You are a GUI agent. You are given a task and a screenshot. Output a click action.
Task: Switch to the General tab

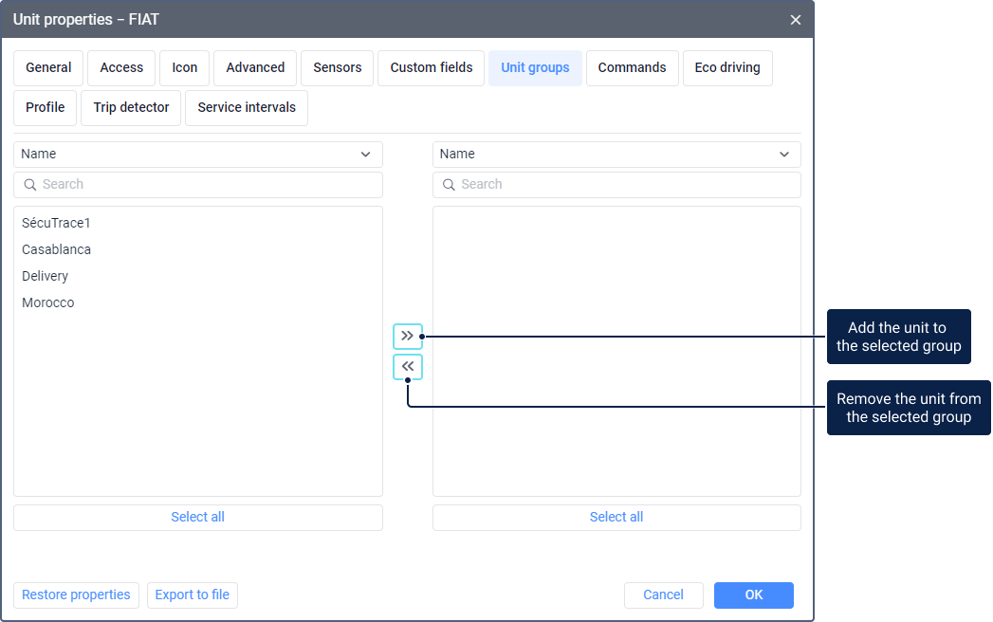click(48, 68)
